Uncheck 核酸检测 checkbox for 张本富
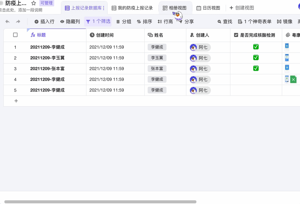The width and height of the screenshot is (300, 204). click(x=256, y=69)
